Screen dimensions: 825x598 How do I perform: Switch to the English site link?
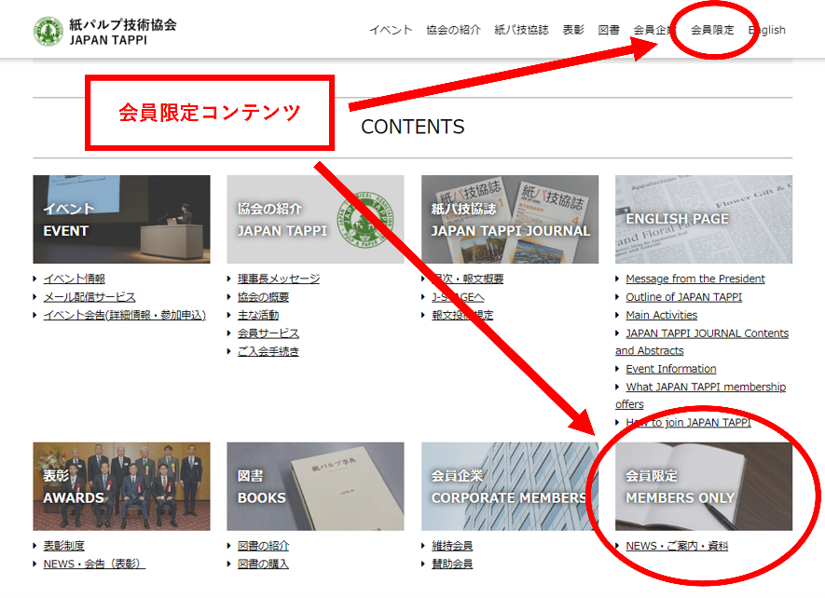point(767,30)
